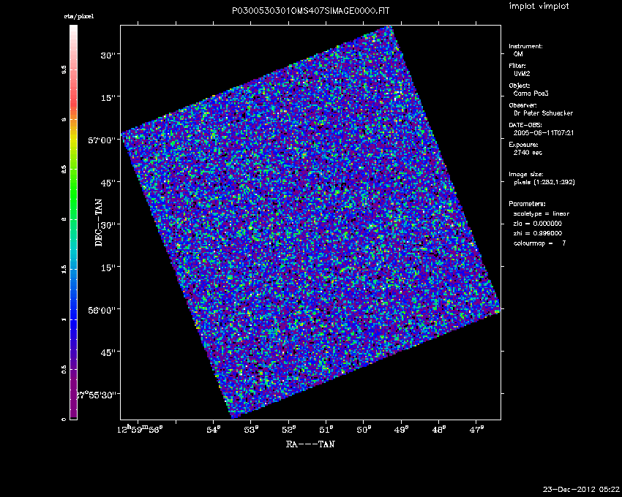Click the RA tick label 47s
This screenshot has height=497, width=622.
click(476, 429)
